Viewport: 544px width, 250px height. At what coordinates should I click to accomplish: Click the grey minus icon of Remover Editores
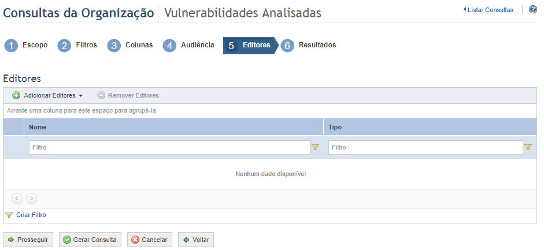coord(101,95)
